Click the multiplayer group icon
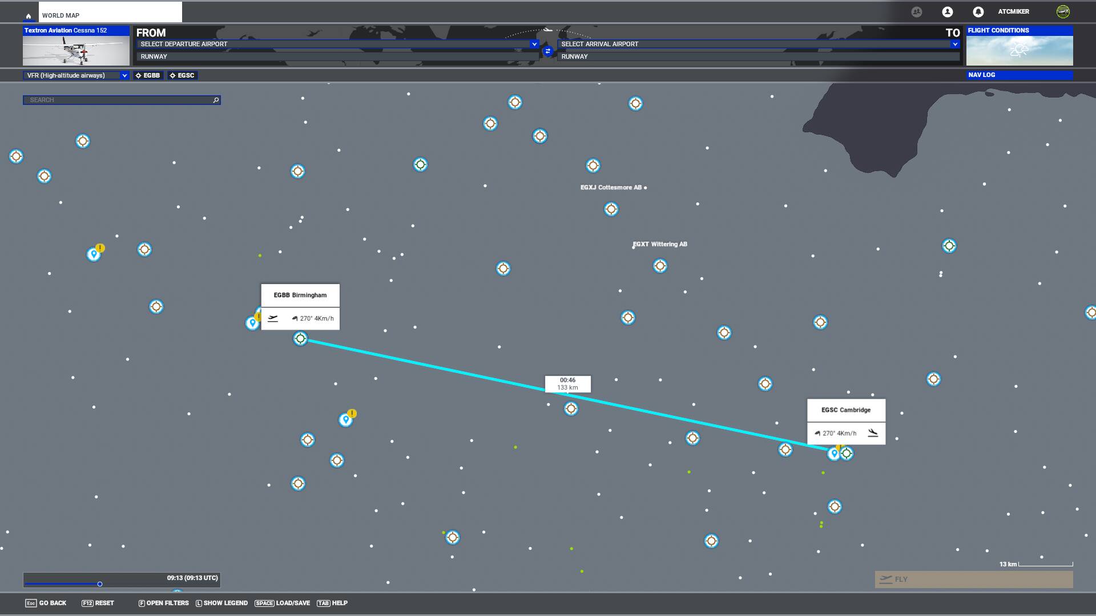Screen dimensions: 1096x616 (917, 12)
